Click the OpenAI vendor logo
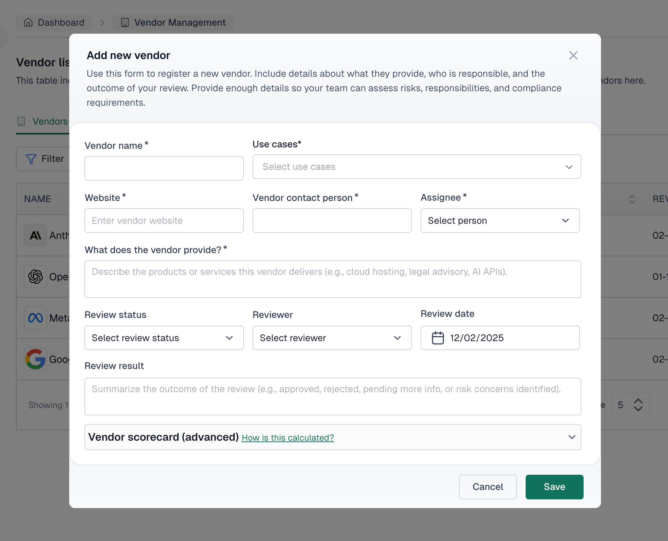The height and width of the screenshot is (541, 668). [35, 277]
